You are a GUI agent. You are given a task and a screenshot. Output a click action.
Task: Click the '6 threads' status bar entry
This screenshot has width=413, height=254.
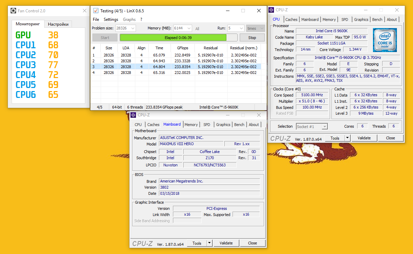pos(135,107)
